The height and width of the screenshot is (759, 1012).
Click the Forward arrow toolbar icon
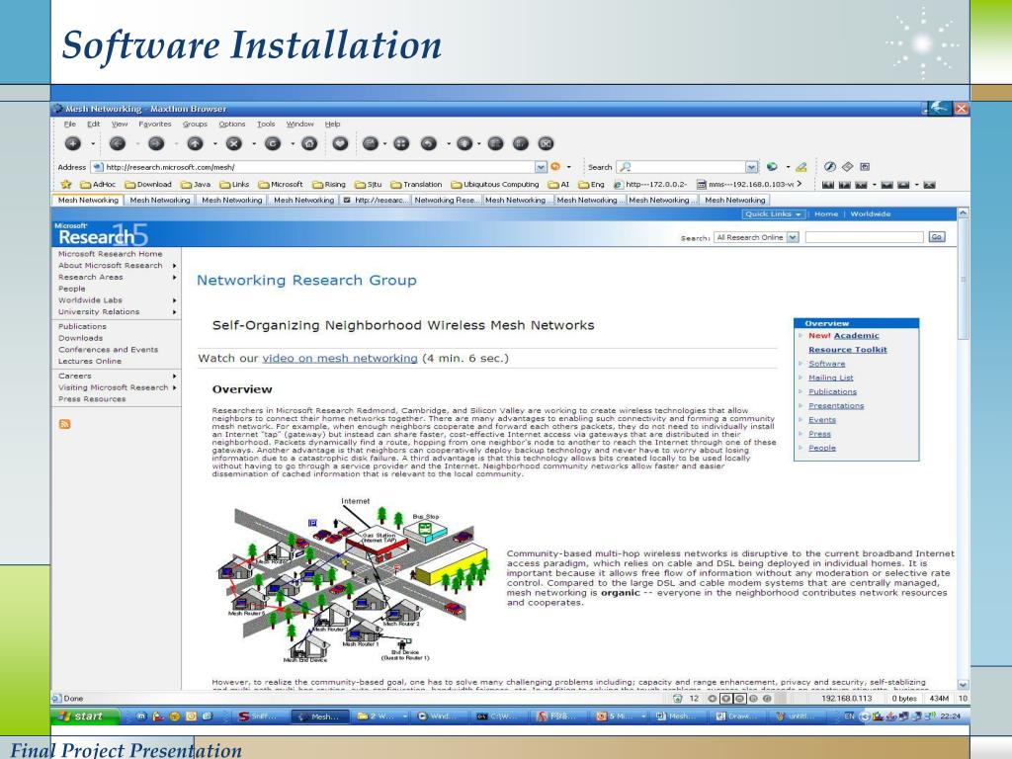(x=156, y=144)
